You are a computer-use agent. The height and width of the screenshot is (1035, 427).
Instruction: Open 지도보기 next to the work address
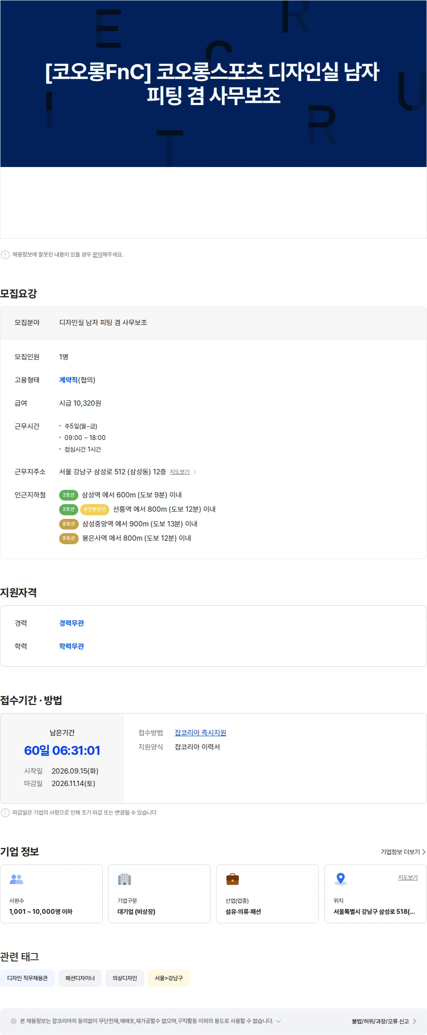click(x=180, y=472)
